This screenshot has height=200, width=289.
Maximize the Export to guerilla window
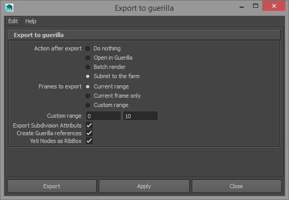tap(256, 6)
